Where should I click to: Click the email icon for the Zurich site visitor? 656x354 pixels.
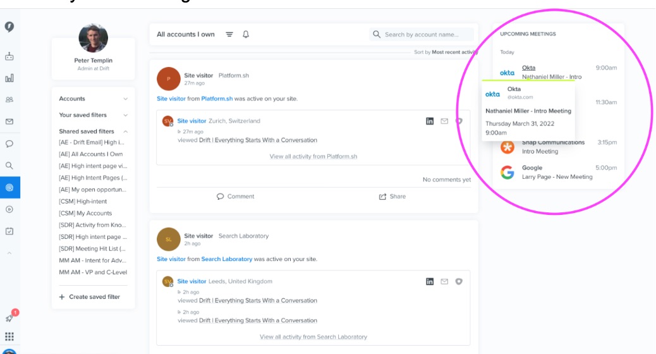coord(444,121)
